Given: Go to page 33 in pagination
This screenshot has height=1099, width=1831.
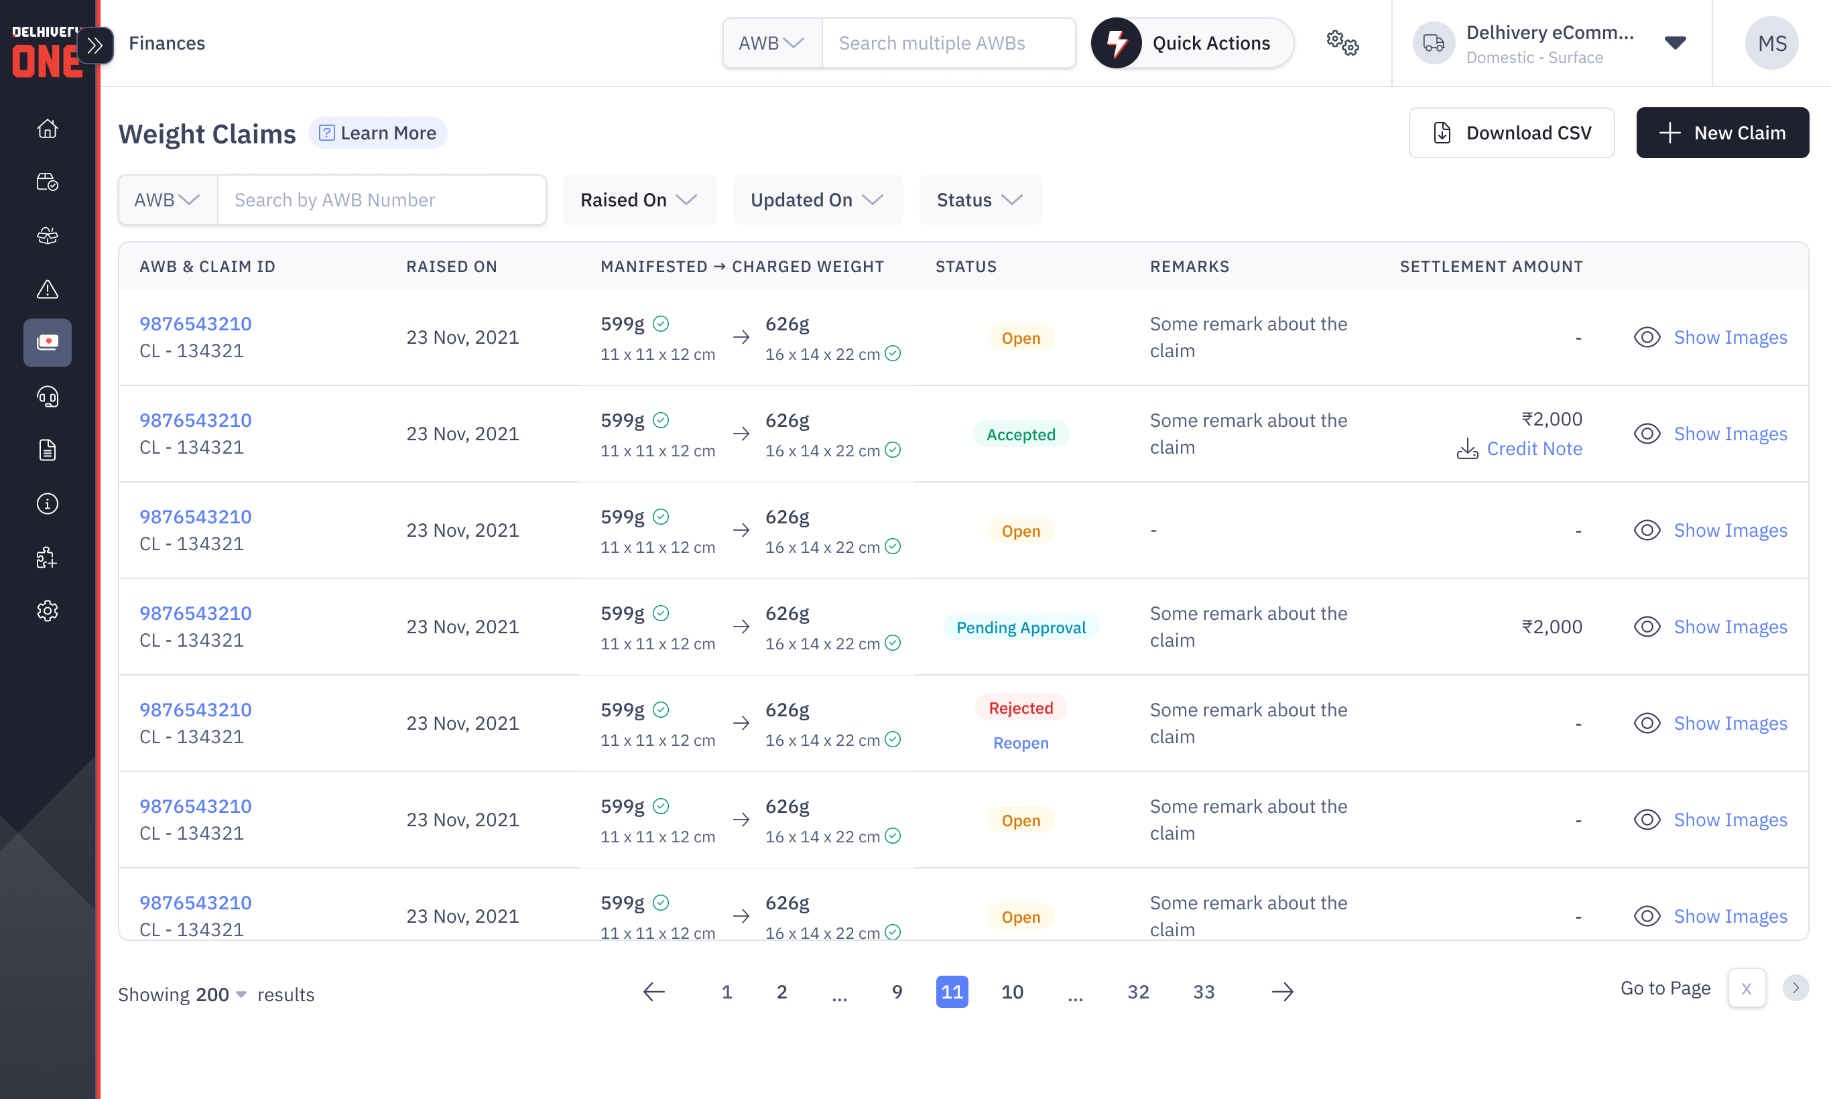Looking at the screenshot, I should coord(1204,992).
